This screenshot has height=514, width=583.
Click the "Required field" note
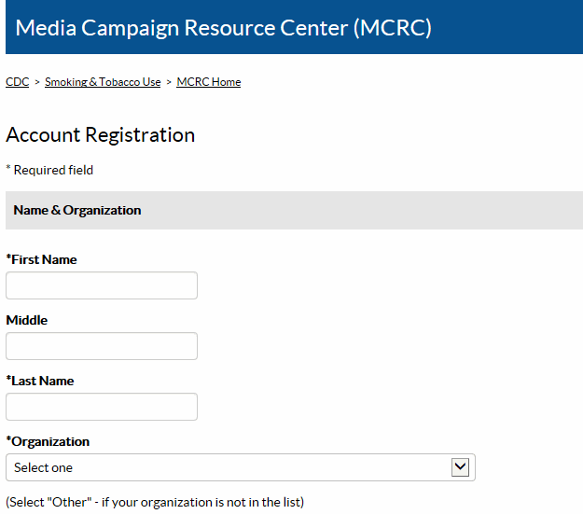tap(49, 170)
